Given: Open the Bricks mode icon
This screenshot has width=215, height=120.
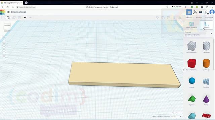Looking at the screenshot, I should click(x=201, y=12).
